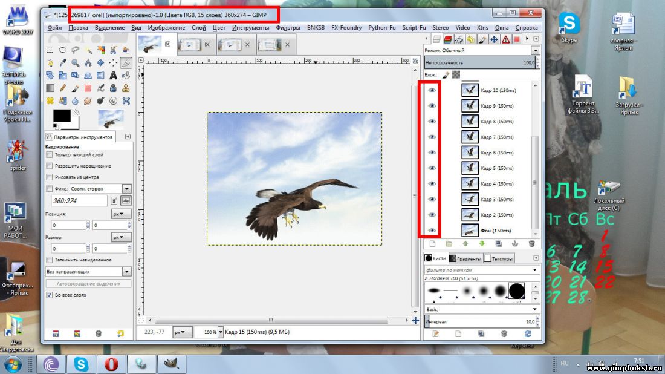Screen dimensions: 665x374
Task: Open the 100% zoom level dropdown
Action: (x=210, y=332)
